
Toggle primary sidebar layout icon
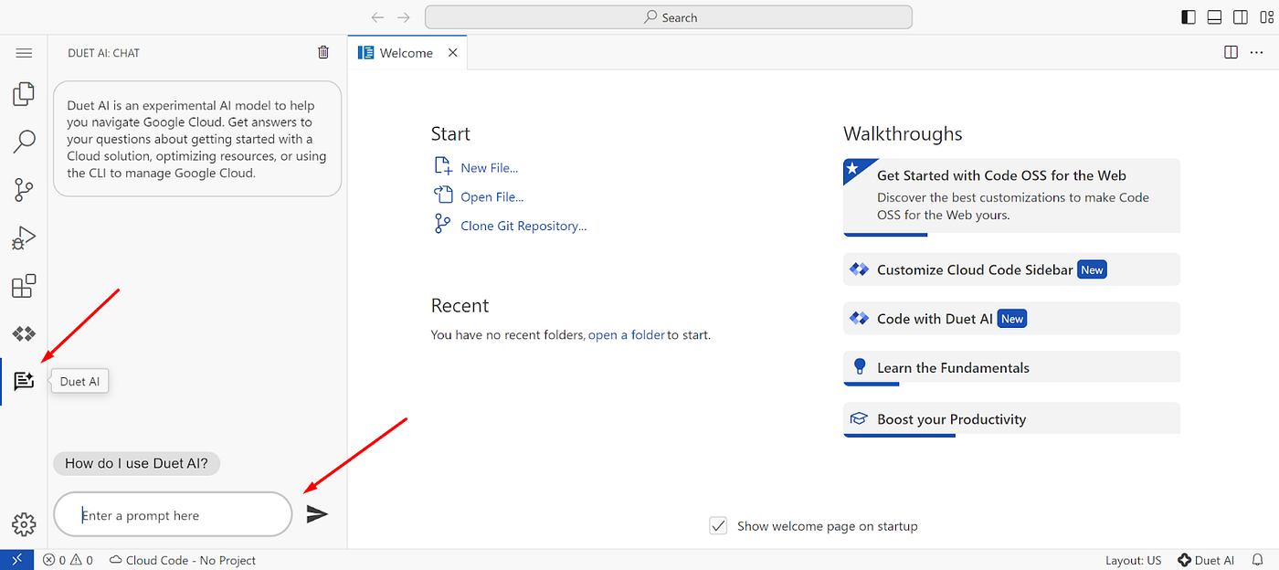pos(1189,17)
